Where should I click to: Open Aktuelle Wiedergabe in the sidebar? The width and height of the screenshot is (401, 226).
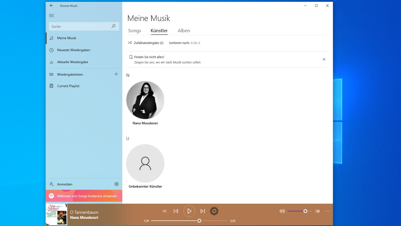[x=84, y=62]
